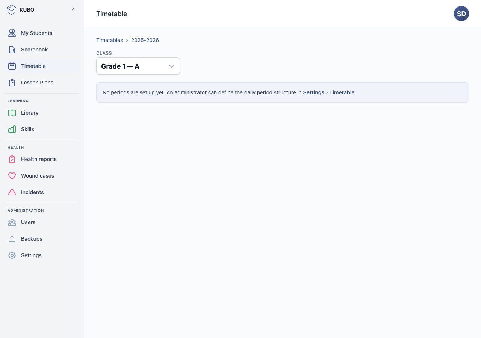Click the Timetable page heading
Viewport: 481px width, 338px height.
[112, 14]
